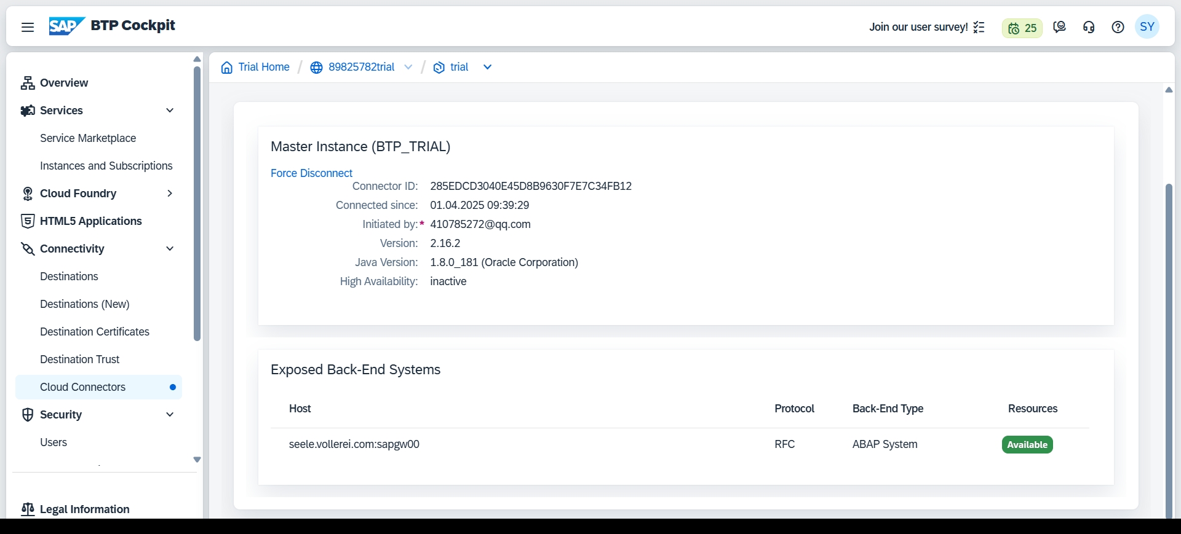
Task: Click the Java Version value 1.8.0_181
Action: [504, 262]
